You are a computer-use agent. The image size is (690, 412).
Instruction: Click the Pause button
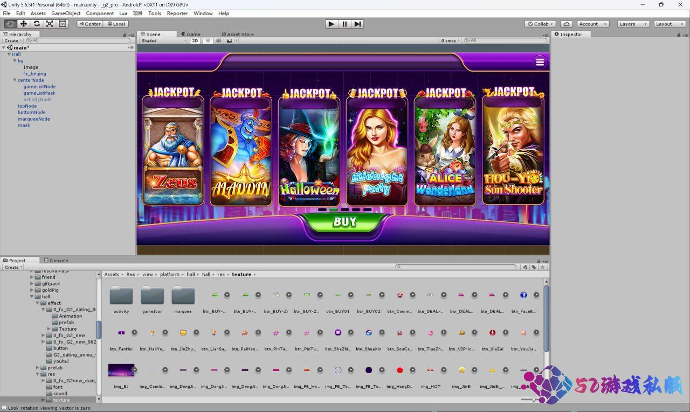(x=344, y=24)
